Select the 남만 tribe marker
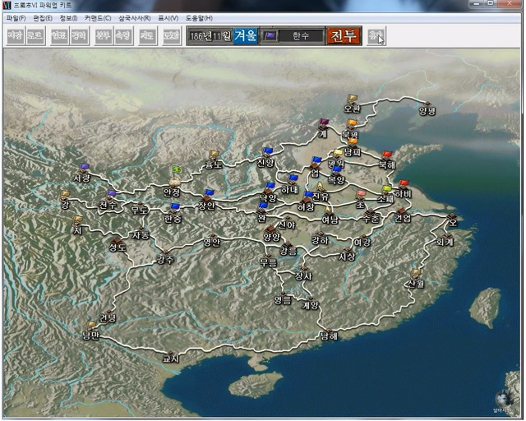This screenshot has width=526, height=421. pyautogui.click(x=91, y=331)
